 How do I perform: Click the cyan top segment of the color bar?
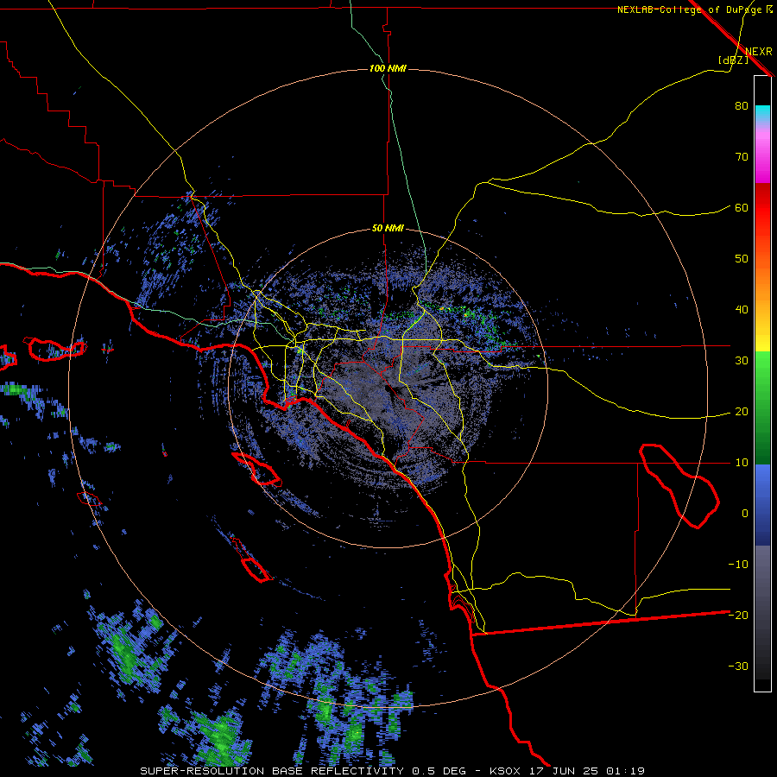coord(762,113)
